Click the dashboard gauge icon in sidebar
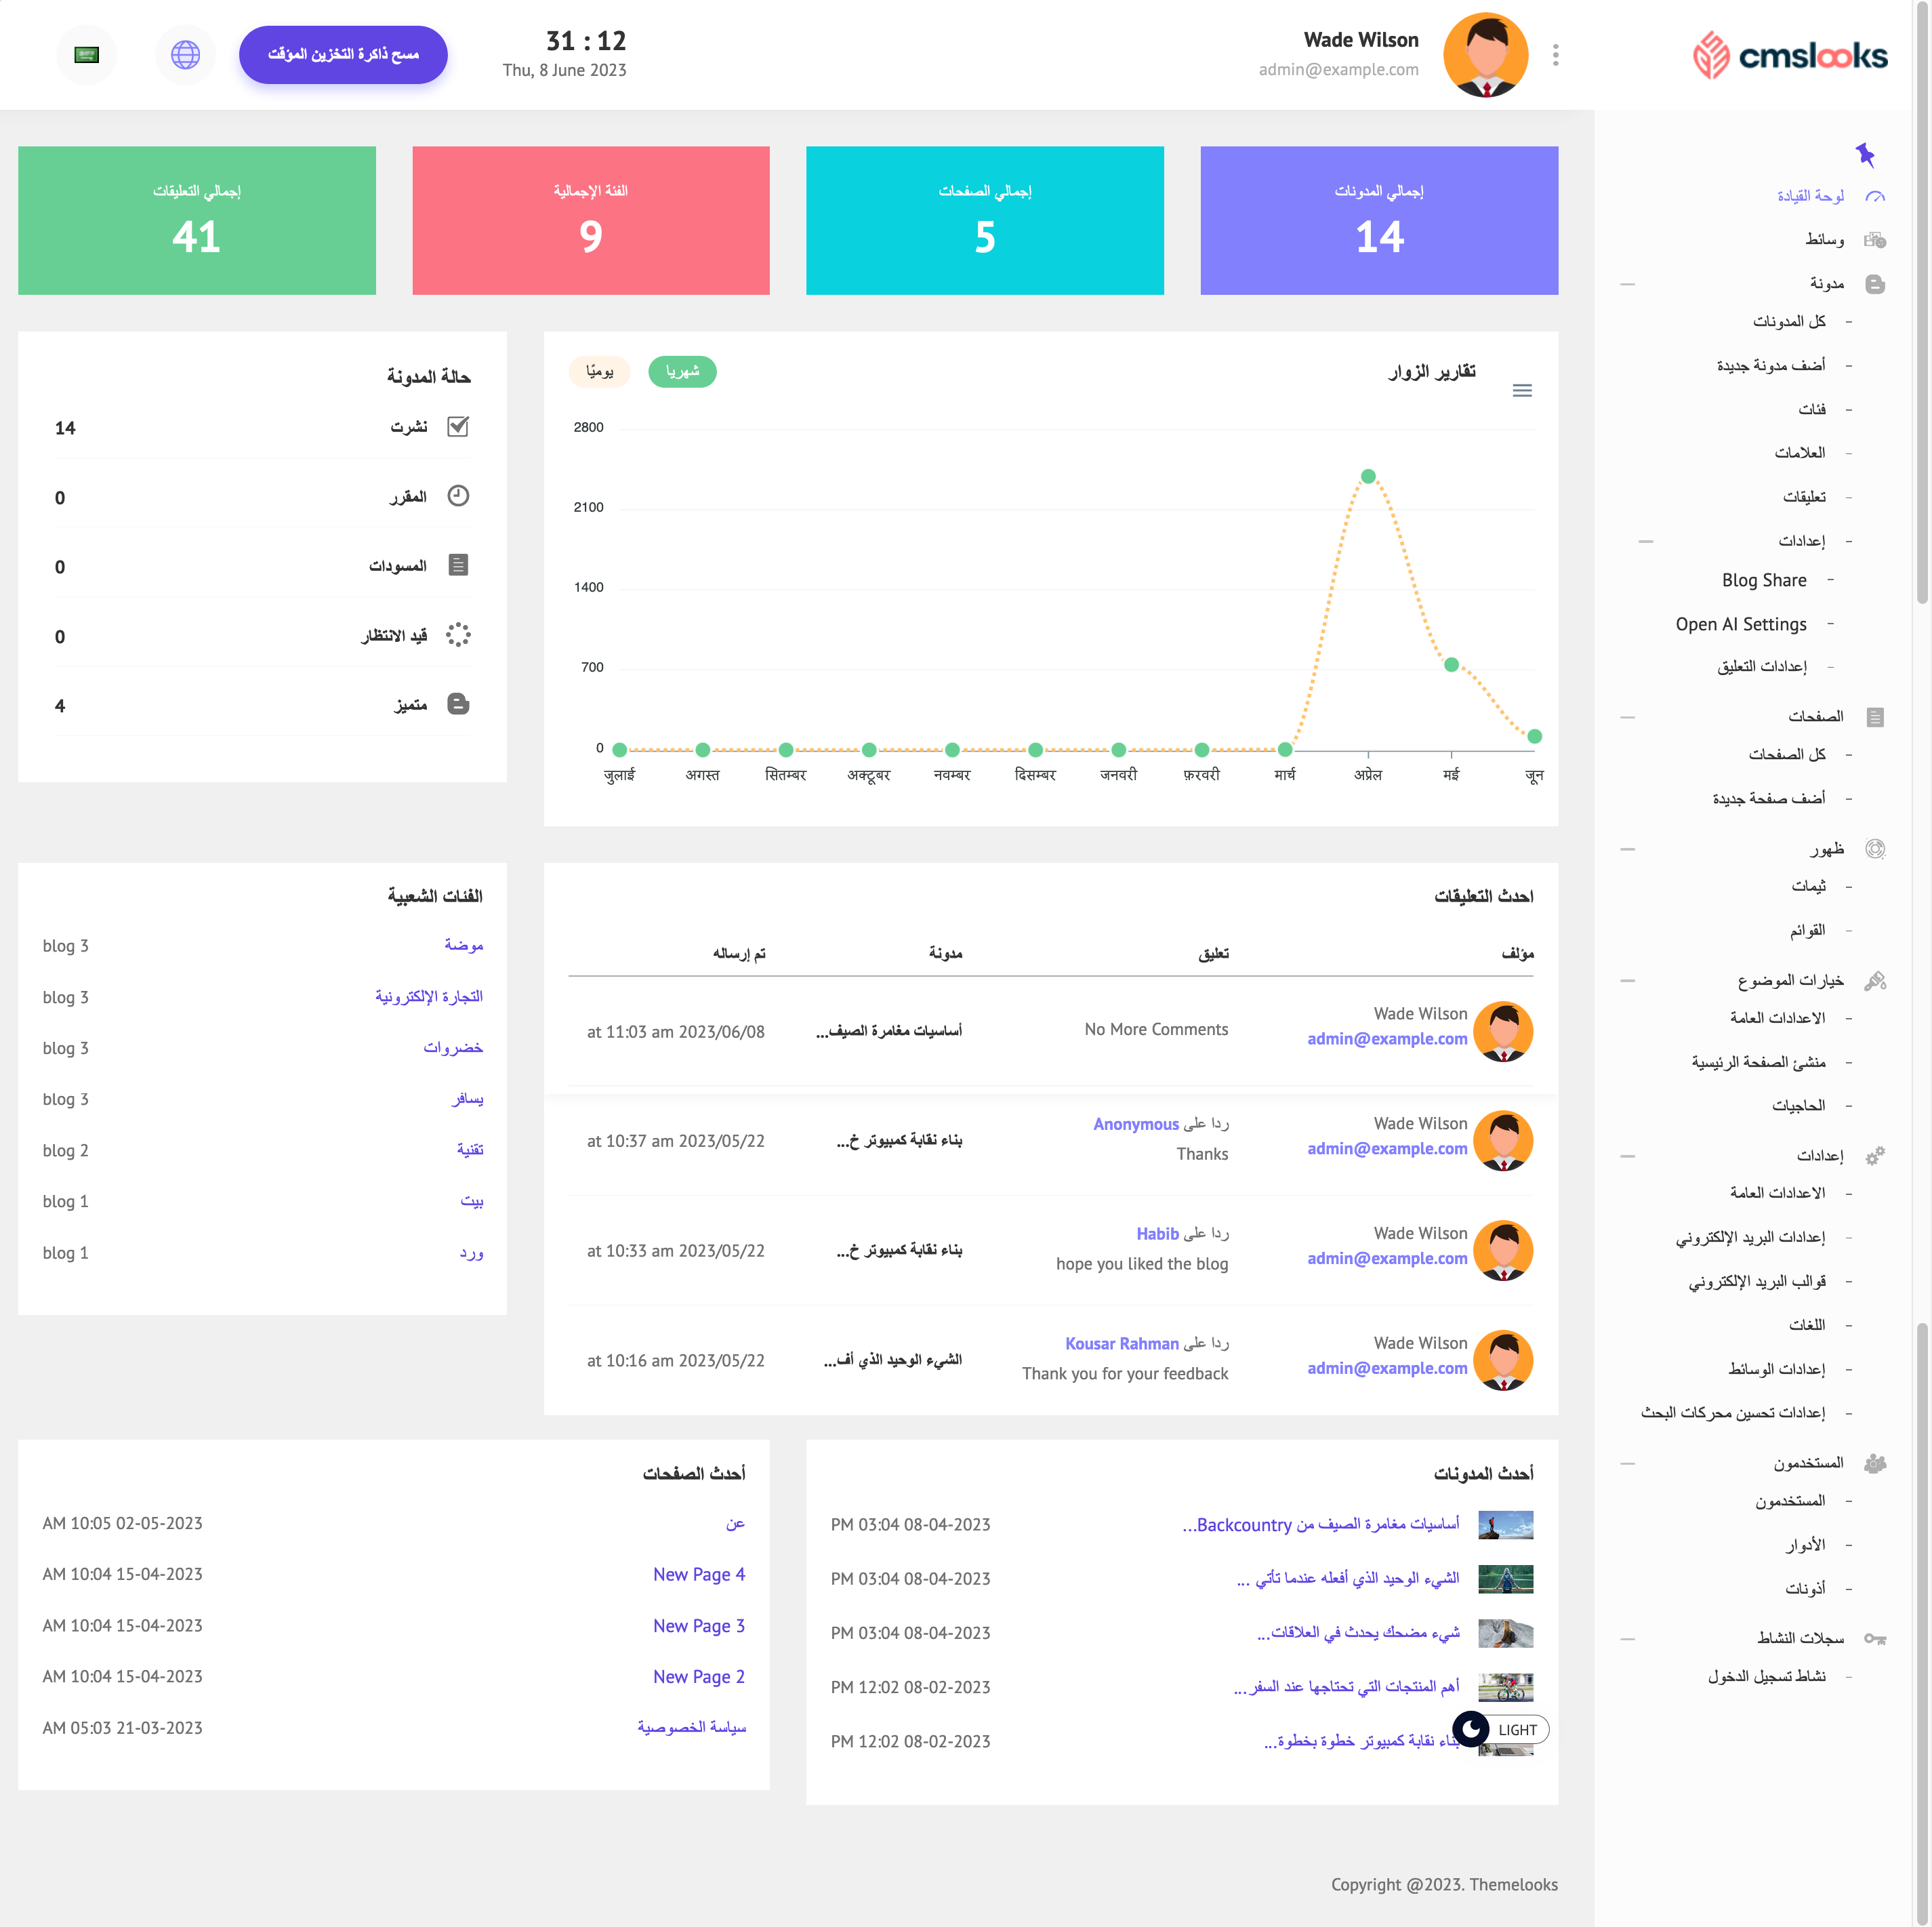This screenshot has width=1932, height=1927. pos(1875,196)
